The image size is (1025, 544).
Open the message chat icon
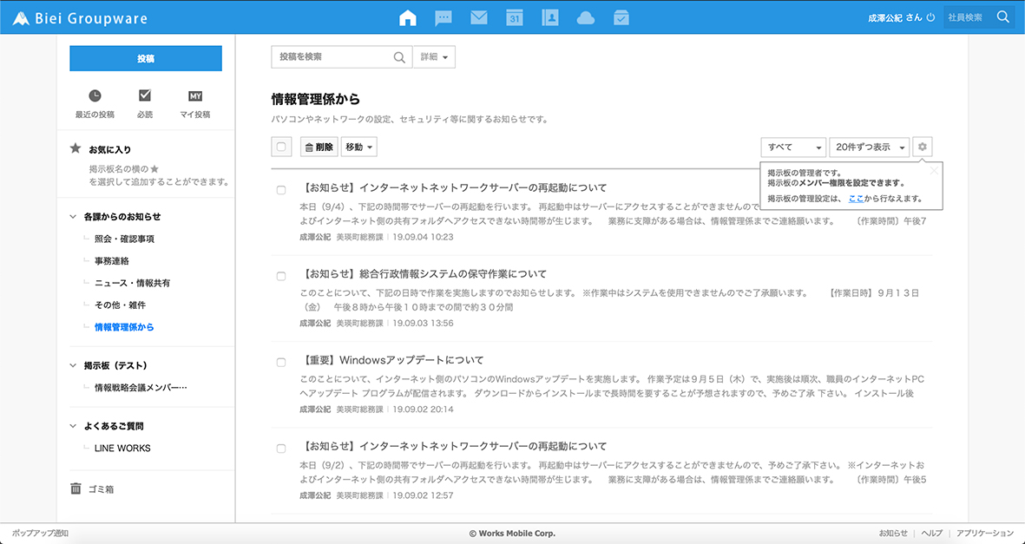pyautogui.click(x=443, y=17)
